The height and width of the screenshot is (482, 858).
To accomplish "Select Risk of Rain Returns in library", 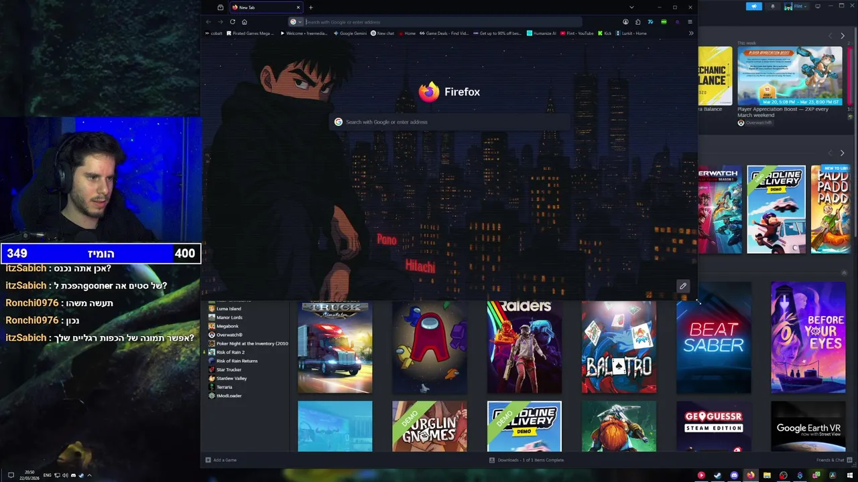I will point(233,361).
